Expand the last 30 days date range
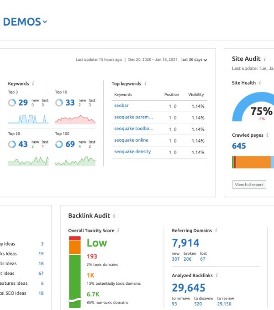 (194, 60)
